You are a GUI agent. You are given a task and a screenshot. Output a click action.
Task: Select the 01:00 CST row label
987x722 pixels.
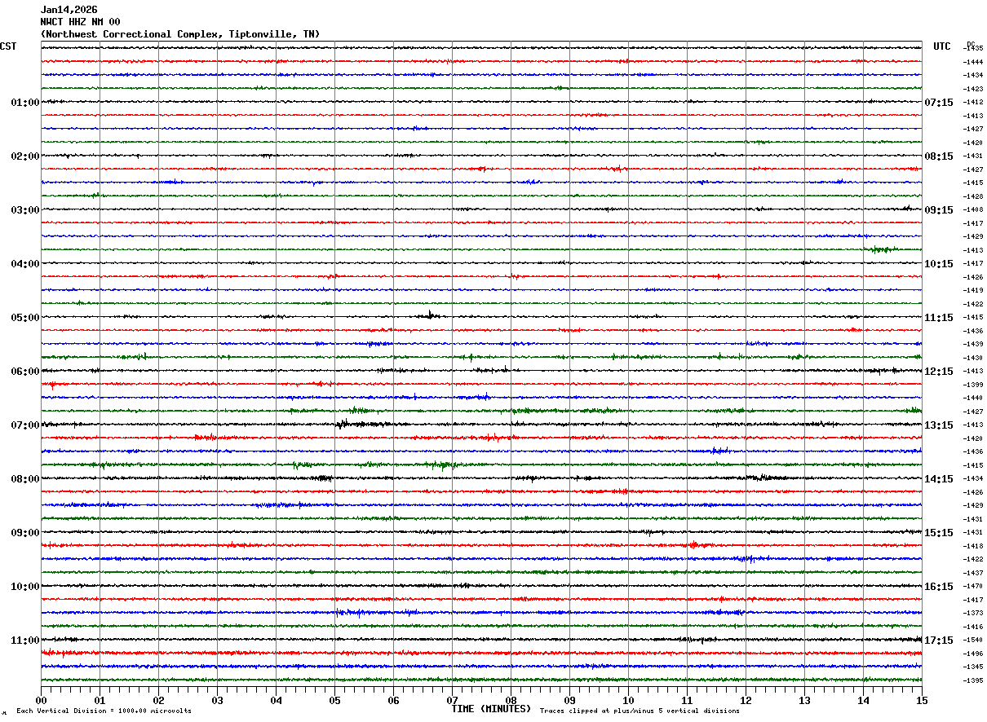24,103
